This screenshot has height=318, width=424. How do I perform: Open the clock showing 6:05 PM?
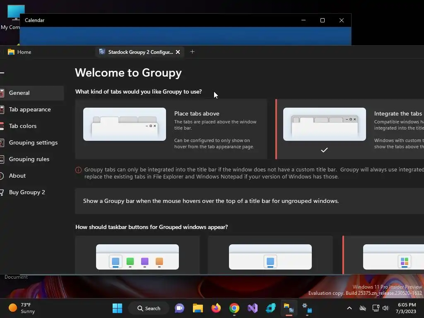pyautogui.click(x=406, y=308)
